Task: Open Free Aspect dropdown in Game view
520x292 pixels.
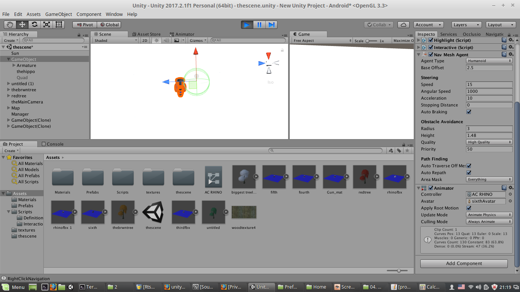Action: (322, 40)
